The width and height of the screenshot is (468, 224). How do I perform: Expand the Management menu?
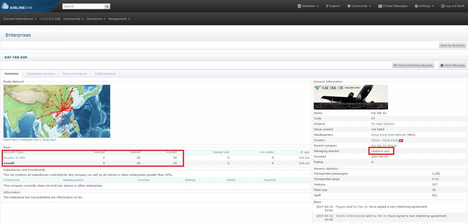coord(119,19)
